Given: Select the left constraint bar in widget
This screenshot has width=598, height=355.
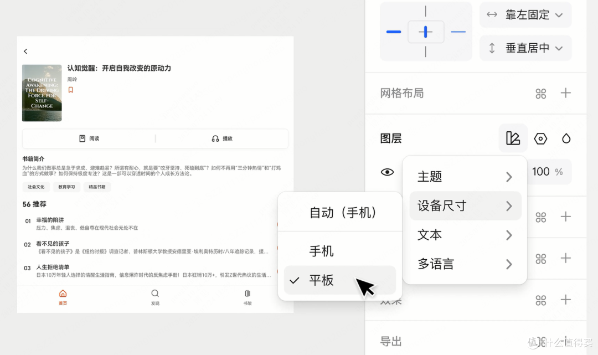Looking at the screenshot, I should (x=394, y=32).
